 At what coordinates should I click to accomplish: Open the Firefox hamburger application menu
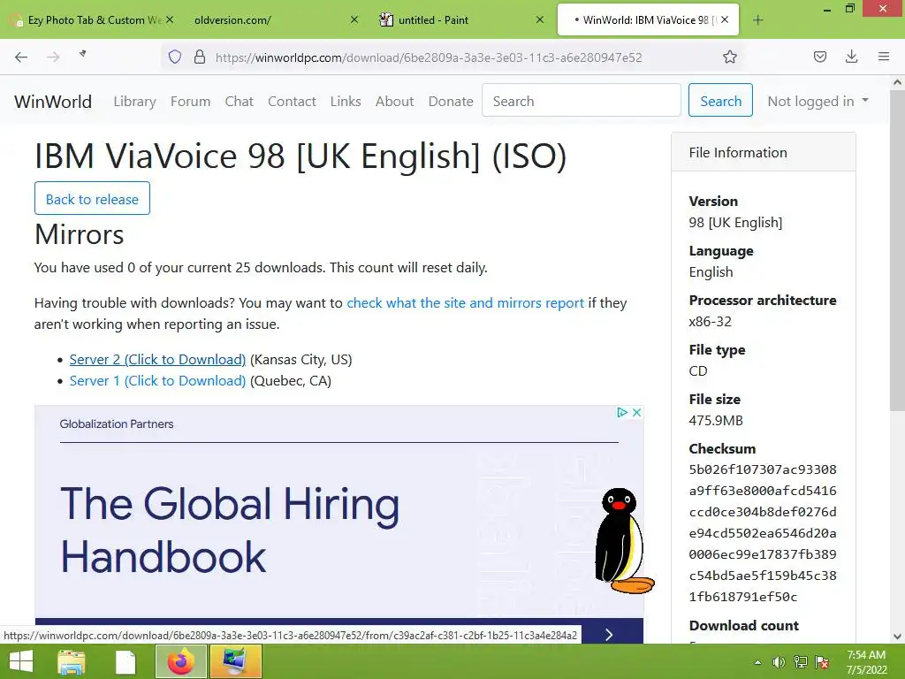tap(884, 57)
